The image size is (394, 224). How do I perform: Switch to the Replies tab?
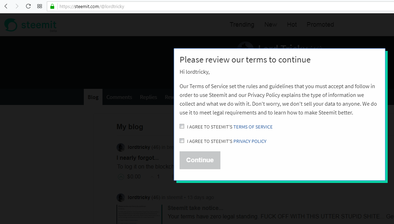pyautogui.click(x=149, y=97)
